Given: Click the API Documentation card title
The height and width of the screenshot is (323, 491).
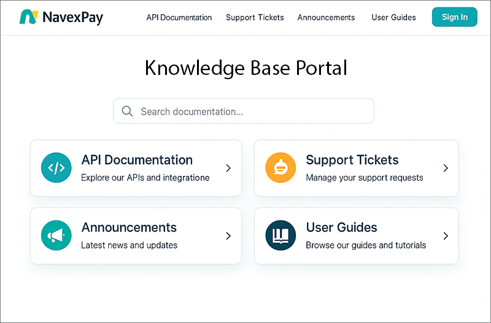Looking at the screenshot, I should pos(137,160).
